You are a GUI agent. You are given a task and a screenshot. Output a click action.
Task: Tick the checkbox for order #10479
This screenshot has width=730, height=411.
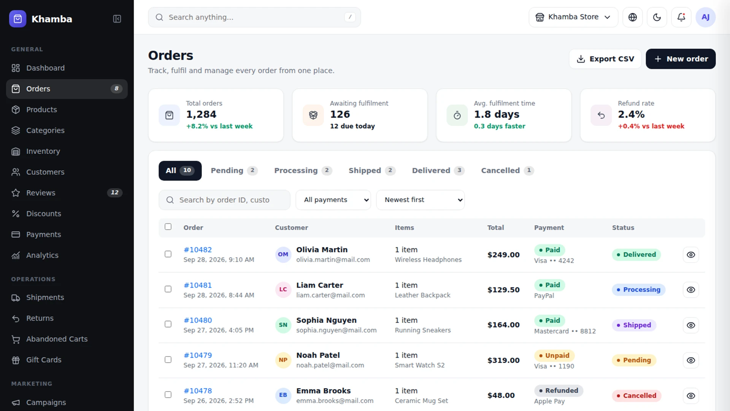(x=168, y=360)
